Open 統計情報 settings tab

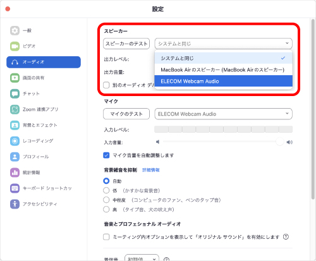coord(44,173)
